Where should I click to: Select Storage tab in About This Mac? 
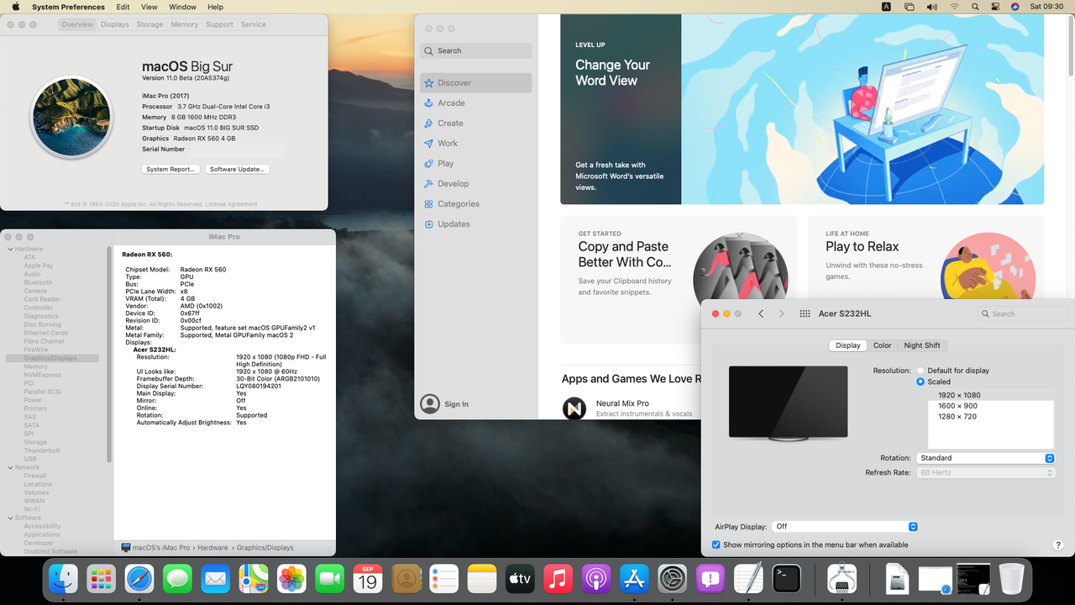click(150, 24)
